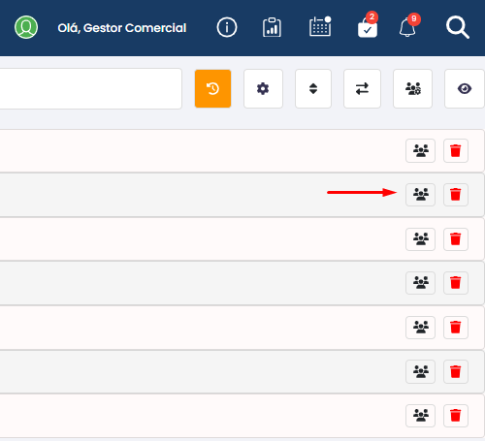
Task: Click the magnifier search icon
Action: click(458, 28)
